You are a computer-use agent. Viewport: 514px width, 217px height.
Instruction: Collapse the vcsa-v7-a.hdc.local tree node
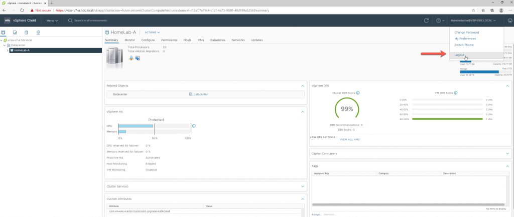pos(2,40)
